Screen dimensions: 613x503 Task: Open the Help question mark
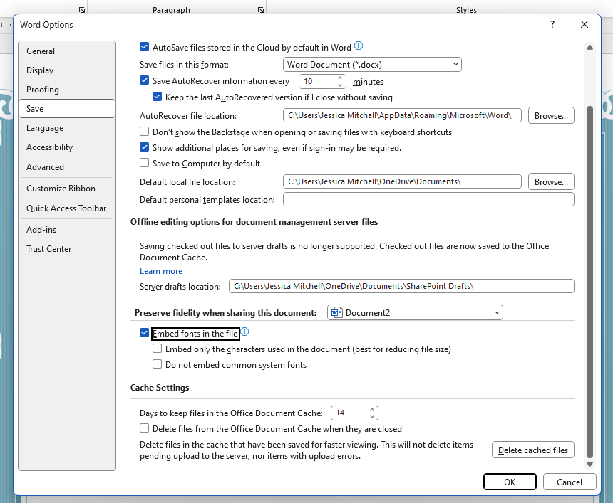point(552,25)
